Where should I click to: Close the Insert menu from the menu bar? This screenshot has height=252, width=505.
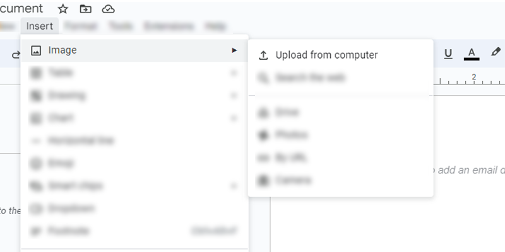40,26
